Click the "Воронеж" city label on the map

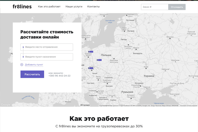pyautogui.click(x=175, y=60)
